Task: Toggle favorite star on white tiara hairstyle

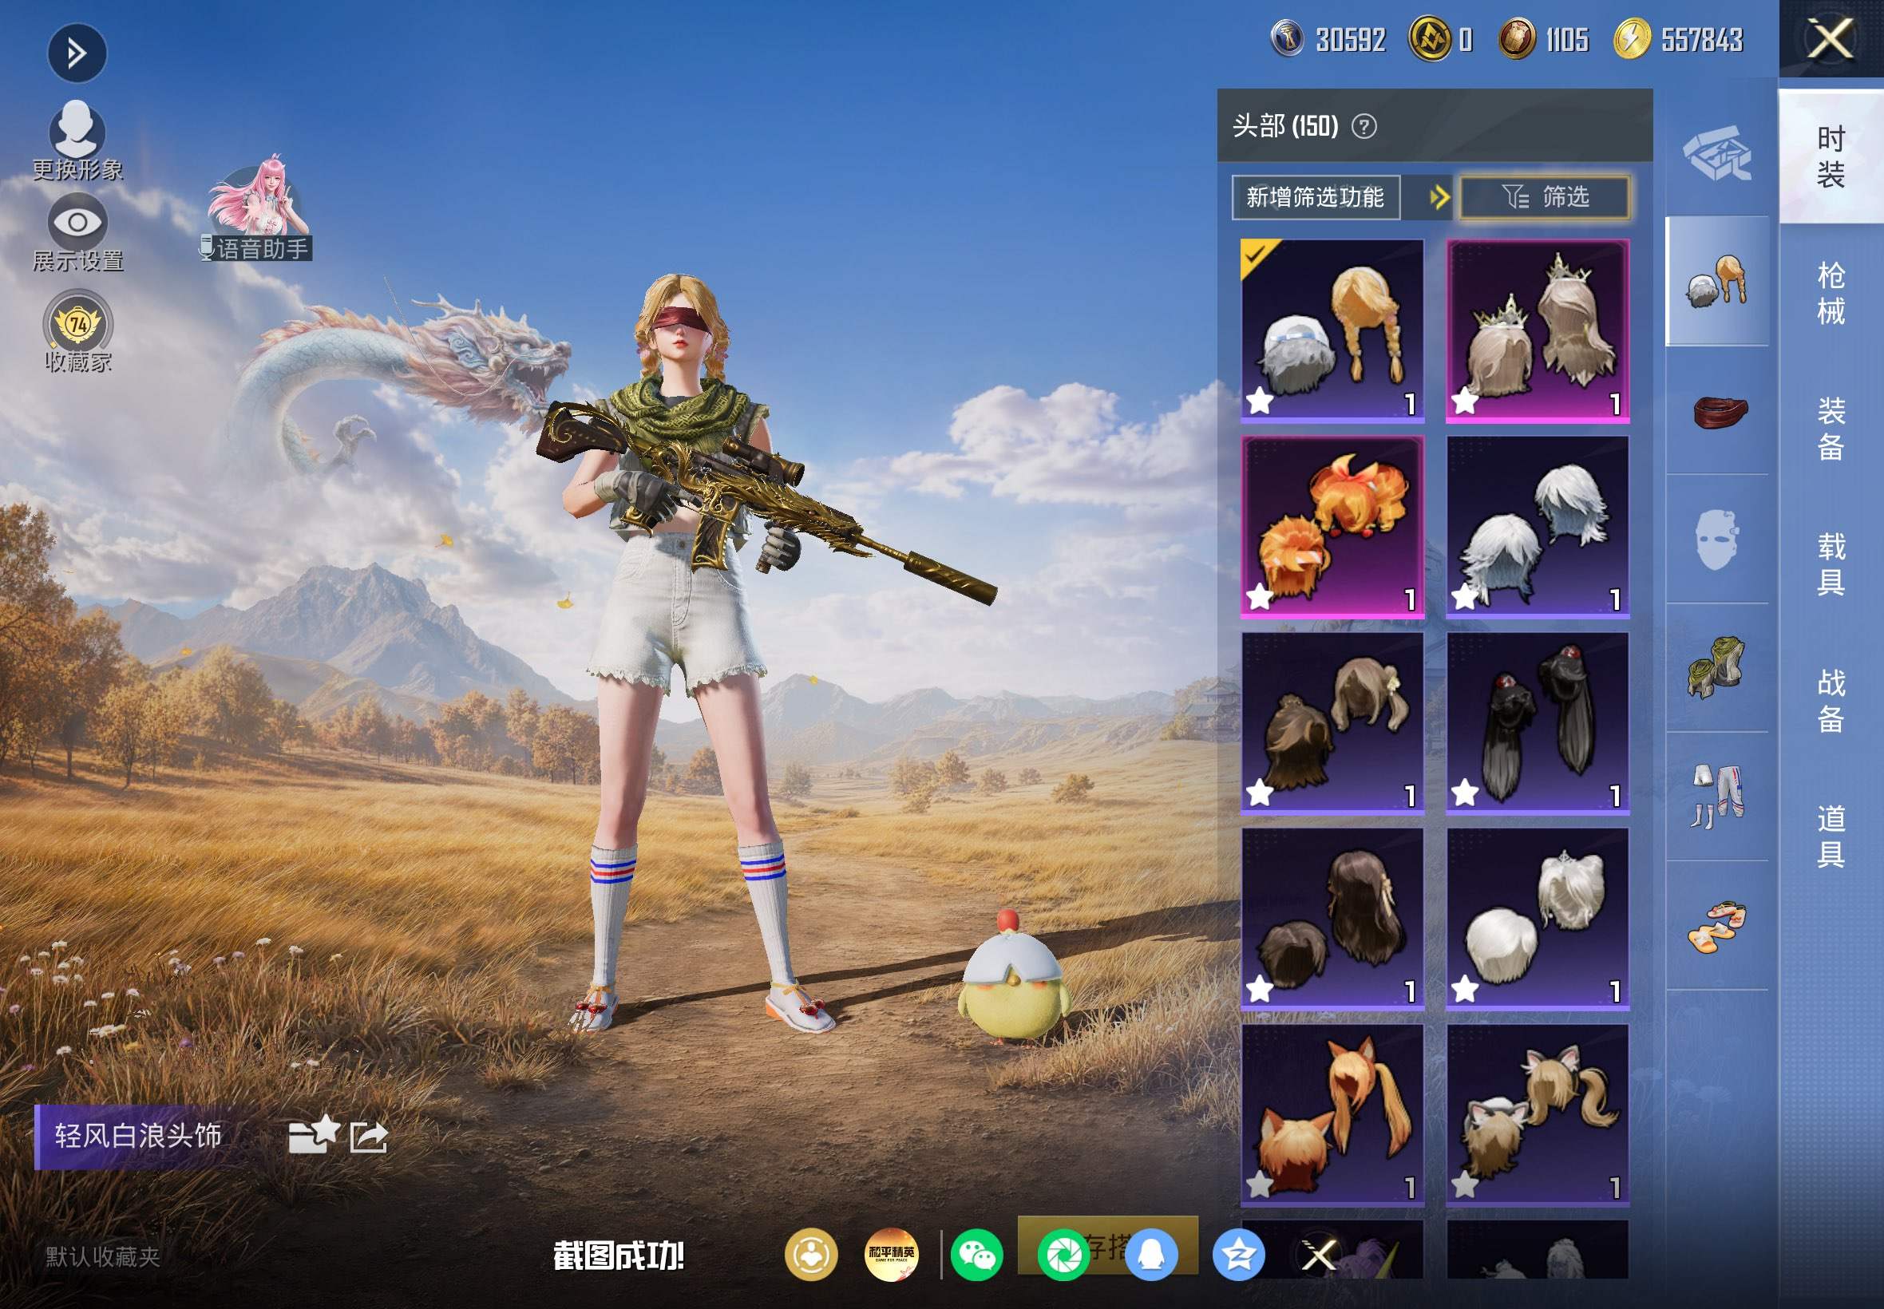Action: pos(1465,989)
